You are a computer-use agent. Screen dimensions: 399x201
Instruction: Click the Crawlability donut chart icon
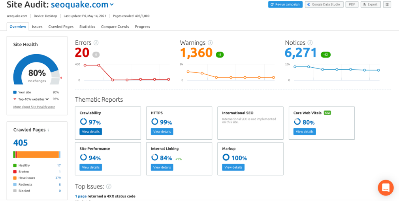(83, 122)
